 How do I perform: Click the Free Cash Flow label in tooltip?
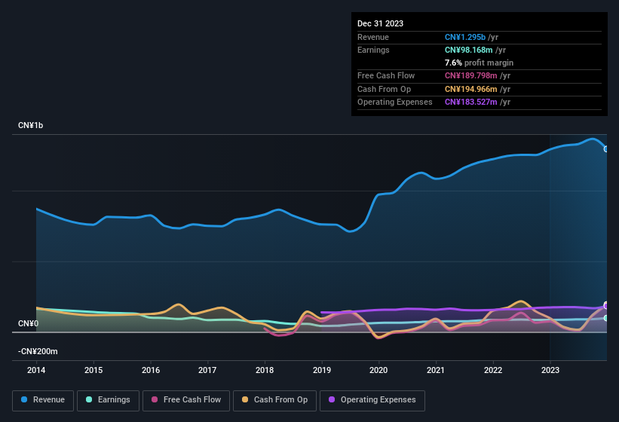pos(386,75)
